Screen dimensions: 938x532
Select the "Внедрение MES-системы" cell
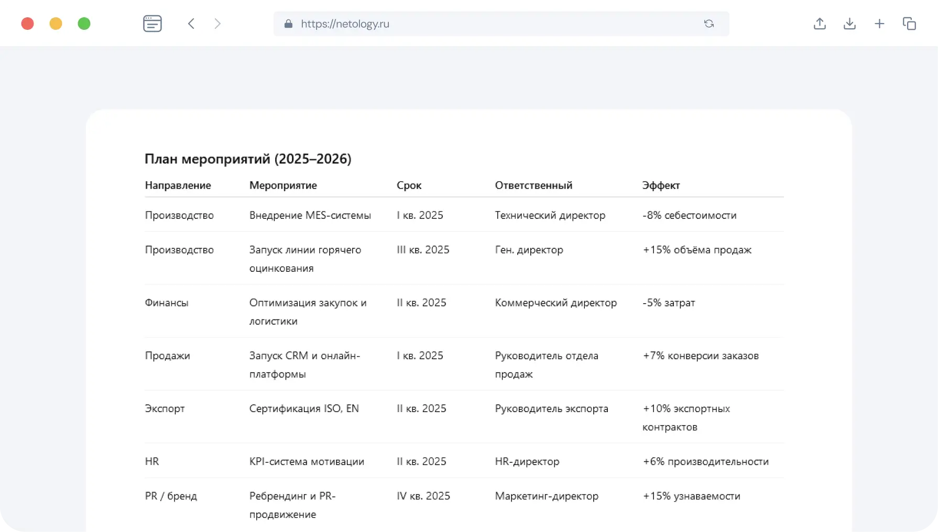pyautogui.click(x=310, y=215)
